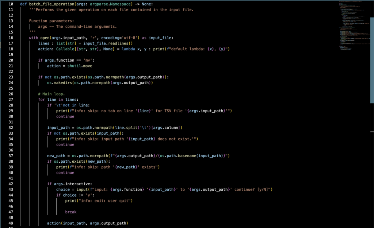
Task: Click line number 27 in the gutter
Action: [x=11, y=100]
